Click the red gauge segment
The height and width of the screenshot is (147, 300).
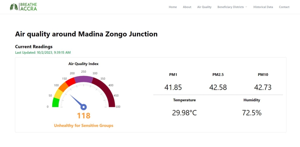(70, 82)
